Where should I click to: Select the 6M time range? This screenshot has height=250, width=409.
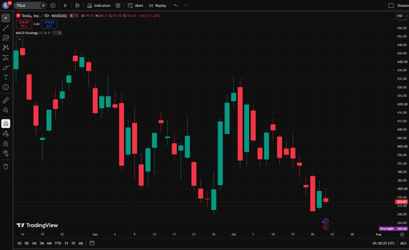tap(49, 243)
